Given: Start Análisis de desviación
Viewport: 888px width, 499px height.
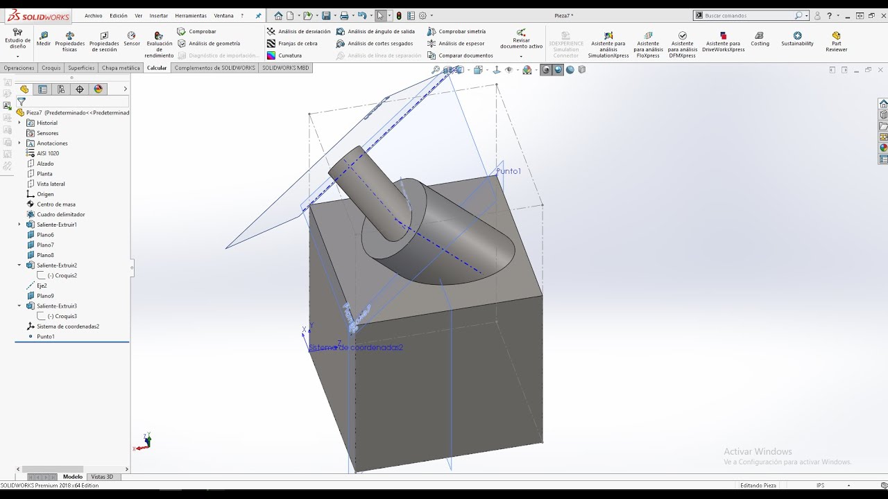Looking at the screenshot, I should tap(298, 31).
